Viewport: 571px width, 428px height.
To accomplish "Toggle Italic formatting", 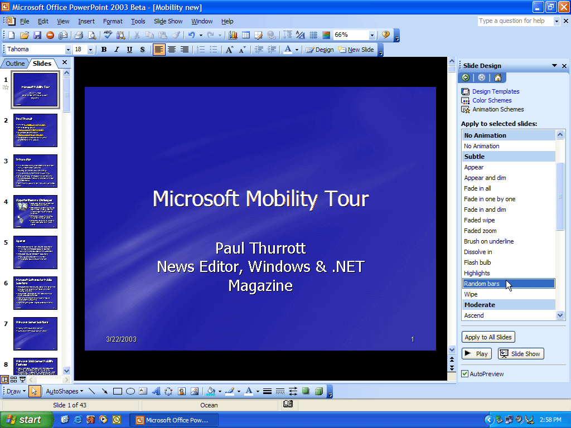I will click(x=117, y=50).
